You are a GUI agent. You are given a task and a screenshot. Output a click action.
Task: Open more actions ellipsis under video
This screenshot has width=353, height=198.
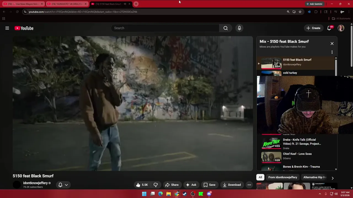[x=249, y=185]
